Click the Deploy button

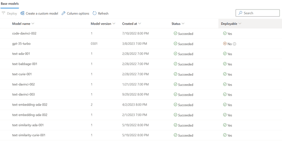(x=10, y=13)
